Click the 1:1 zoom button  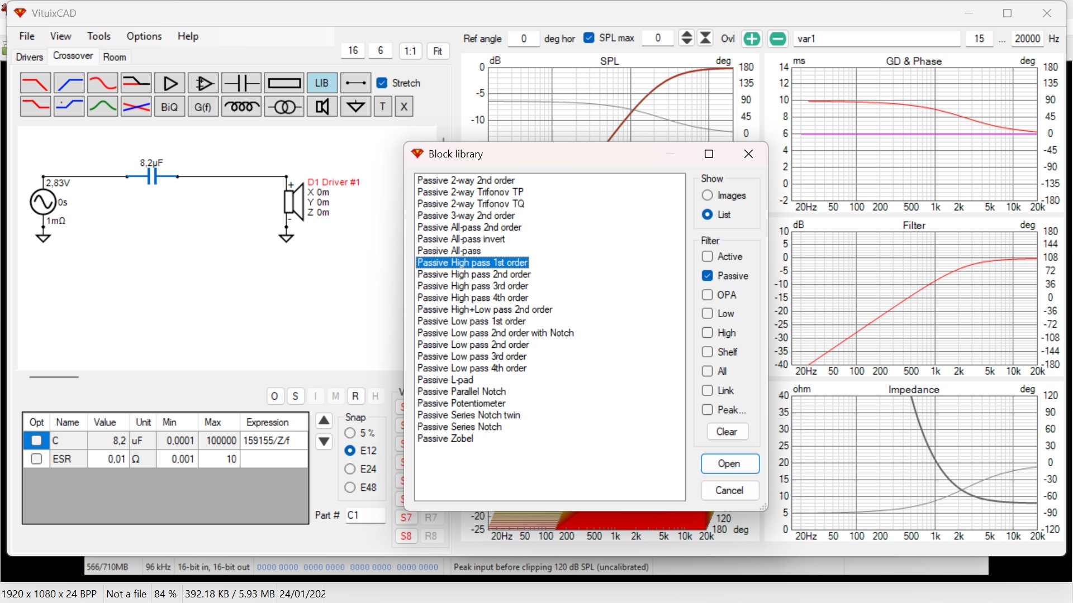[410, 51]
